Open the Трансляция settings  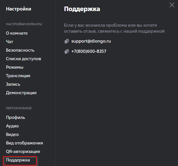(18, 76)
